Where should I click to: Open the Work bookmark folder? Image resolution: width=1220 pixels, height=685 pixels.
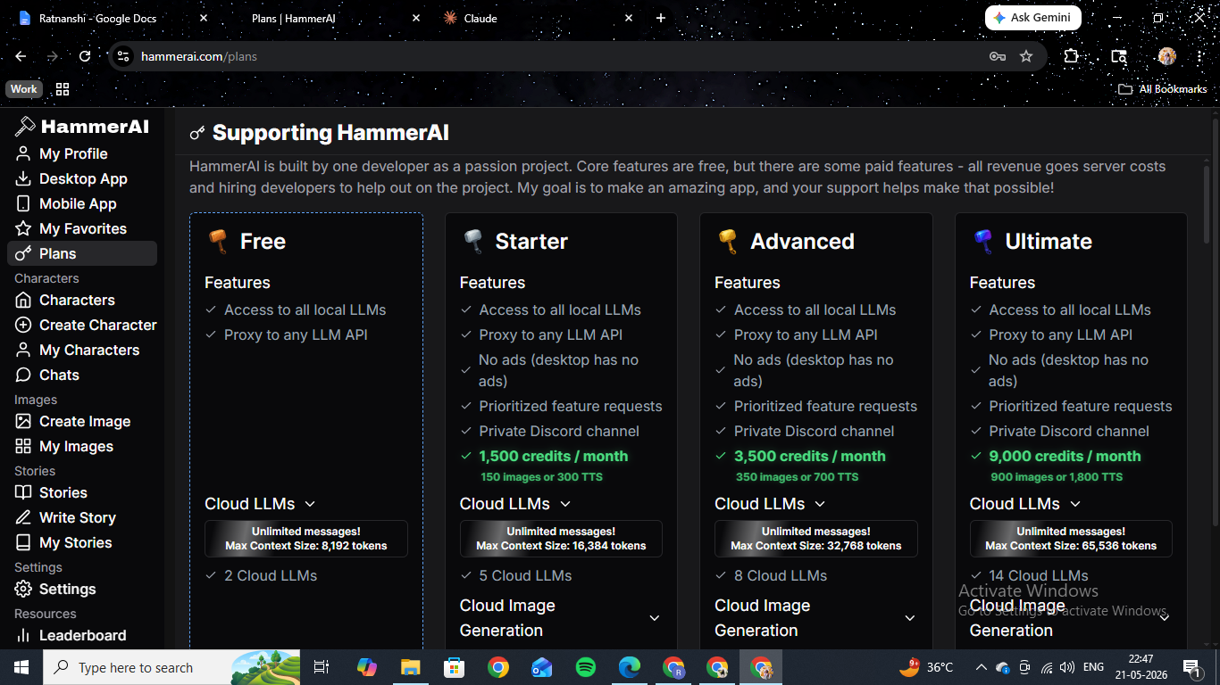click(x=24, y=89)
